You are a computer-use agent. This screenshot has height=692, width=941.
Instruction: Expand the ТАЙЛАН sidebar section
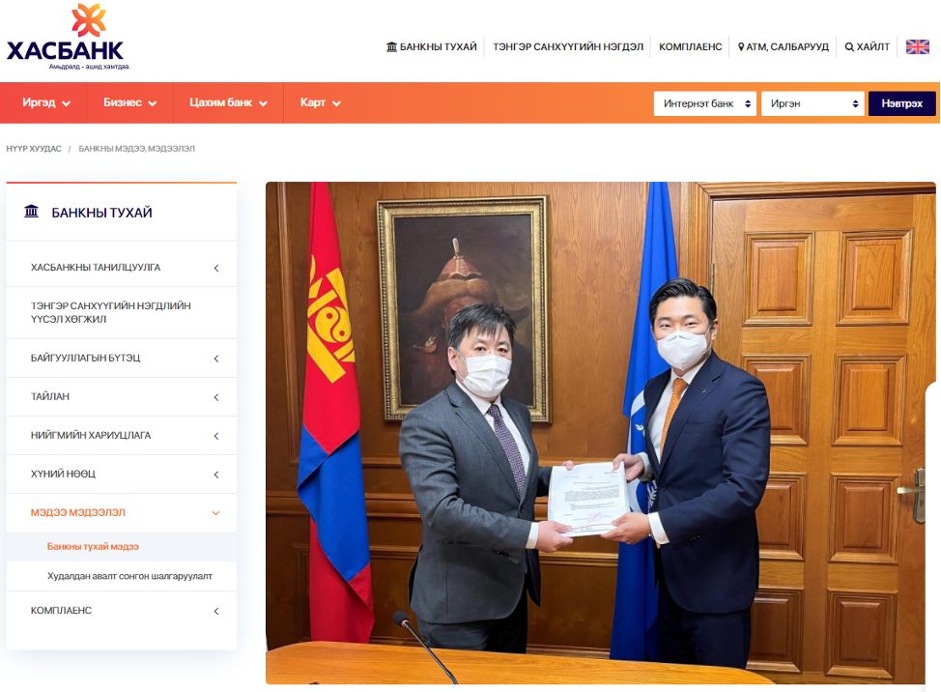coord(216,397)
